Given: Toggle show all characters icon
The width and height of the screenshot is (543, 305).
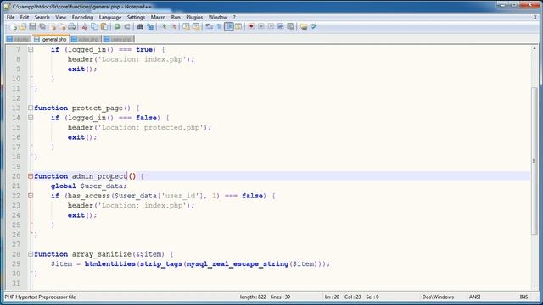Looking at the screenshot, I should pos(219,26).
